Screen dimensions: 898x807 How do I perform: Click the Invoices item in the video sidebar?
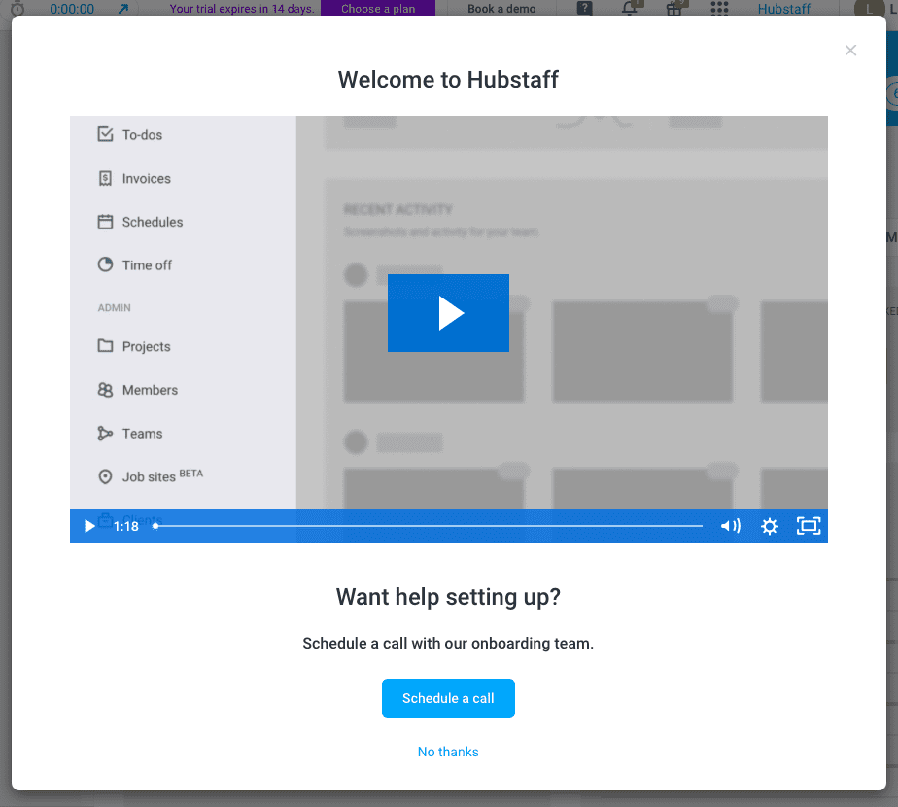coord(134,178)
